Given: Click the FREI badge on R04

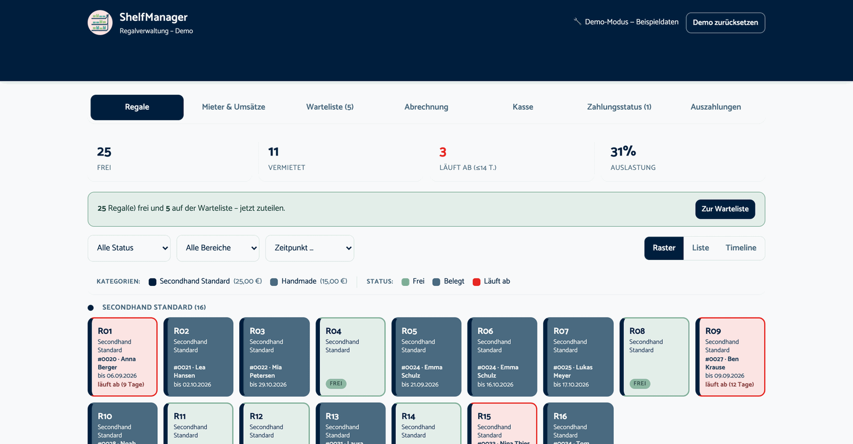Looking at the screenshot, I should [336, 384].
